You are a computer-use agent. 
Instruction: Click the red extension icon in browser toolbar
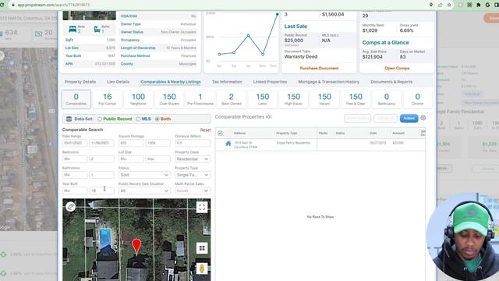pos(469,5)
